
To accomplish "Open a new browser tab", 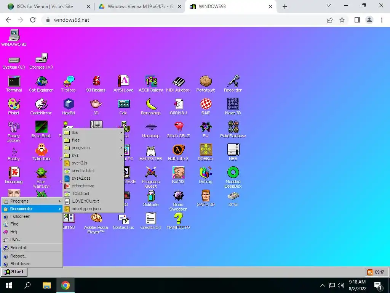I will (x=285, y=6).
